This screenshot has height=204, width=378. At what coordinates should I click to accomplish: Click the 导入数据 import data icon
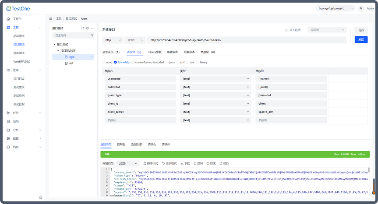[x=286, y=30]
